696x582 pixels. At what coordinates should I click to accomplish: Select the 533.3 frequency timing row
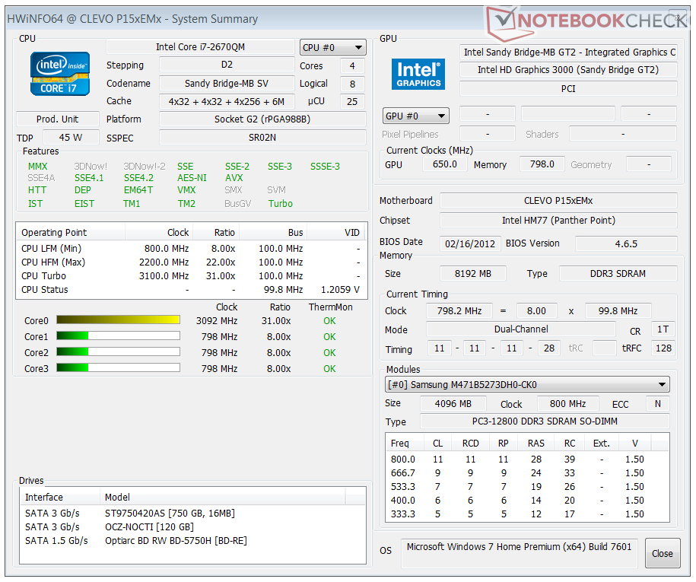[x=527, y=487]
